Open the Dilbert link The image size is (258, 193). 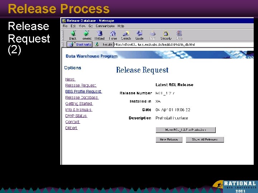[x=71, y=128]
